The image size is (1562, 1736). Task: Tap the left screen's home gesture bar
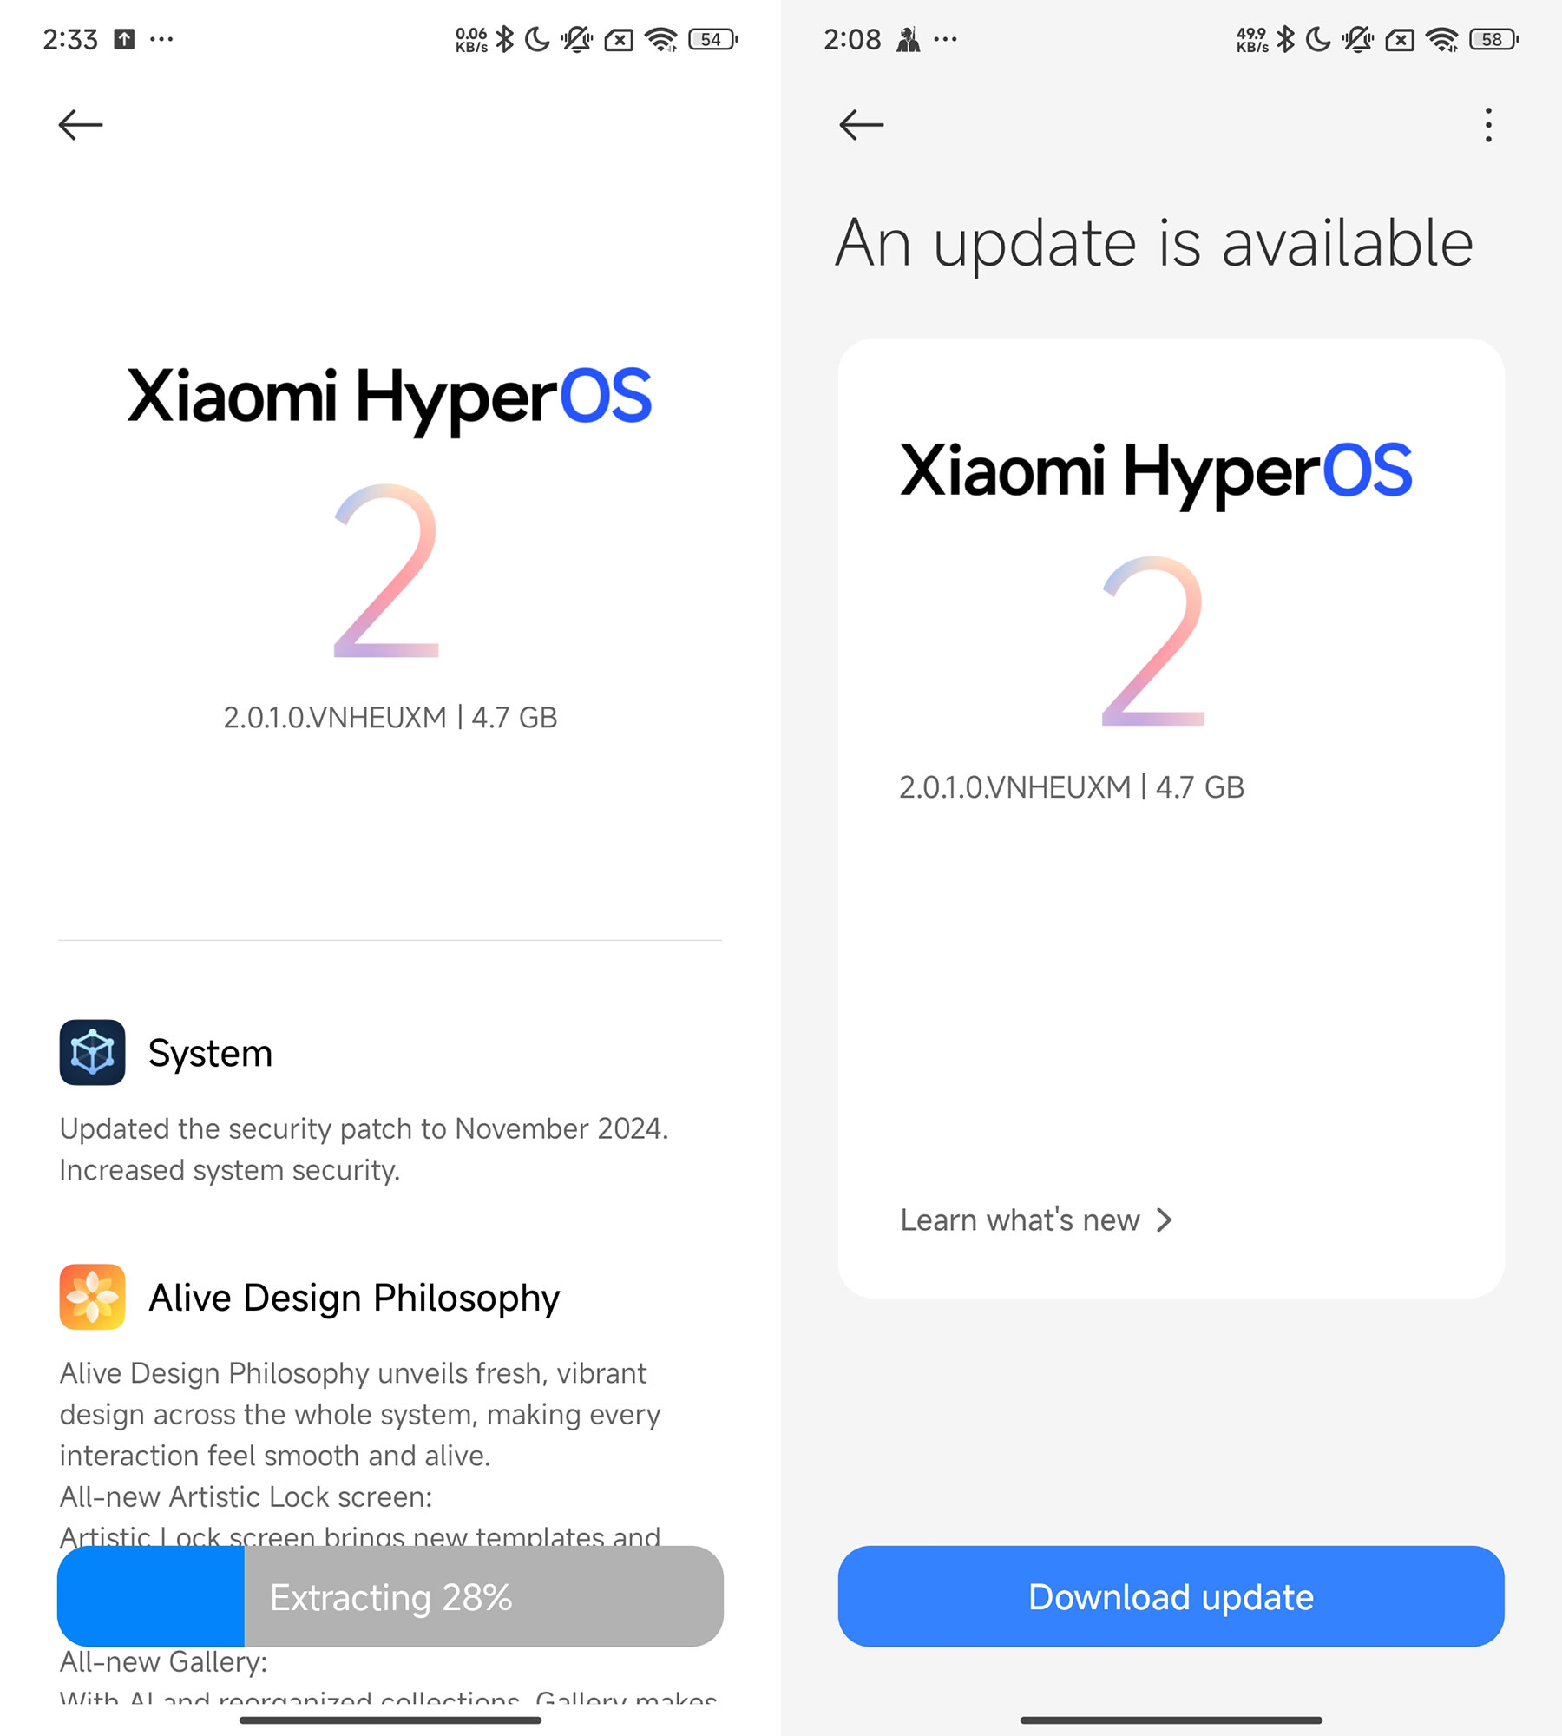[390, 1720]
